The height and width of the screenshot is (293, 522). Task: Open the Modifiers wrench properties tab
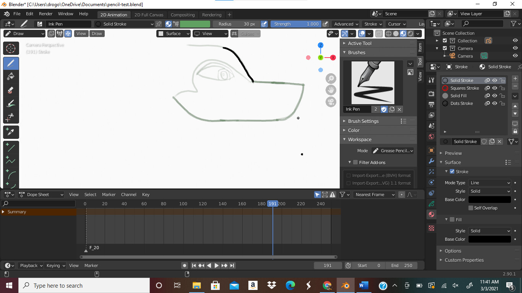(431, 161)
